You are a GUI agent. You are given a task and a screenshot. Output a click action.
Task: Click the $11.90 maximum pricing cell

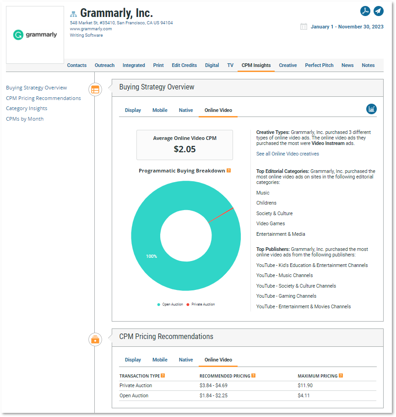pos(305,385)
